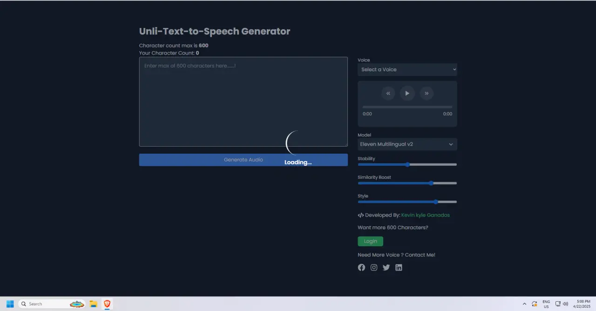This screenshot has width=596, height=311.
Task: Click the Windows Update tray icon
Action: tap(535, 304)
